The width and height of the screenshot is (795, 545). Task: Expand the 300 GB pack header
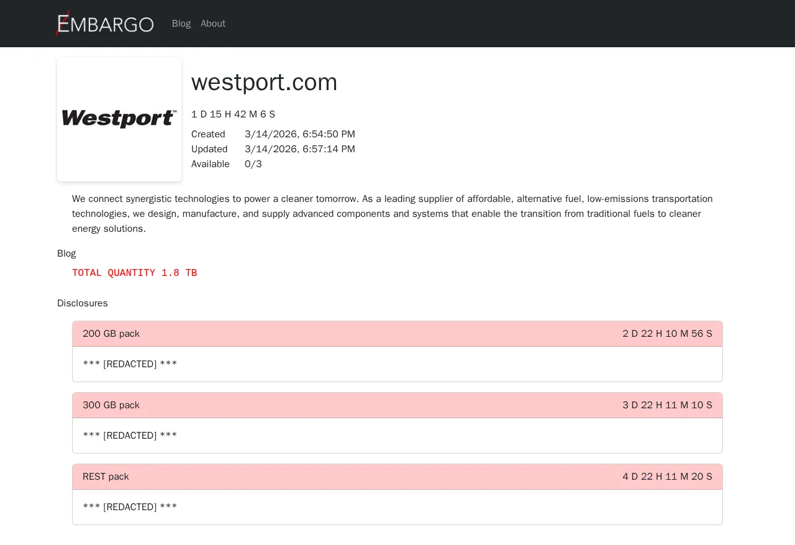[111, 405]
